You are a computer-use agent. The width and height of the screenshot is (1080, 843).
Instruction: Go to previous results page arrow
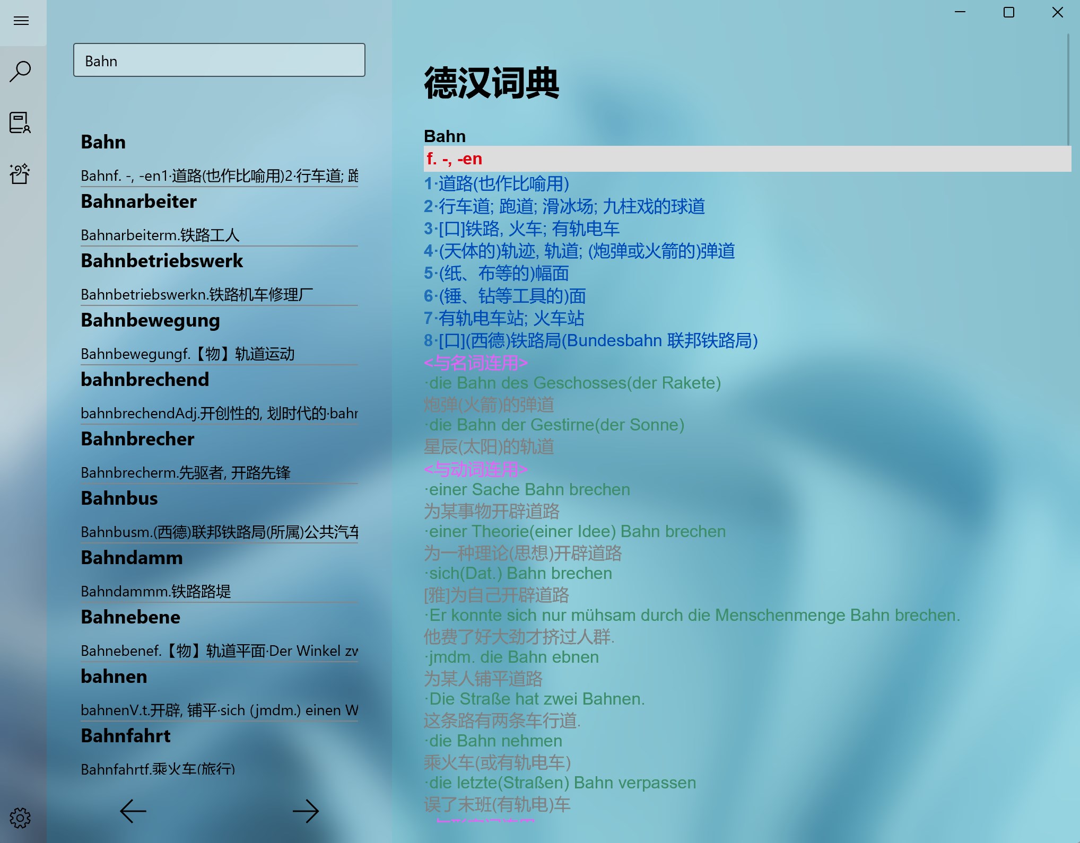click(133, 811)
